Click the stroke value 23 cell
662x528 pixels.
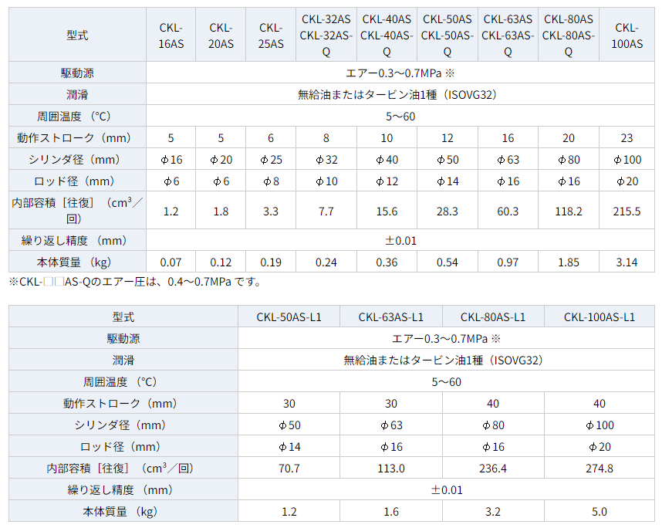pyautogui.click(x=627, y=138)
